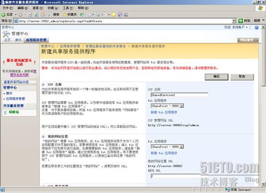Screen dimensions: 266x193
Task: Click the page icon in address bar
Action: pyautogui.click(x=16, y=21)
